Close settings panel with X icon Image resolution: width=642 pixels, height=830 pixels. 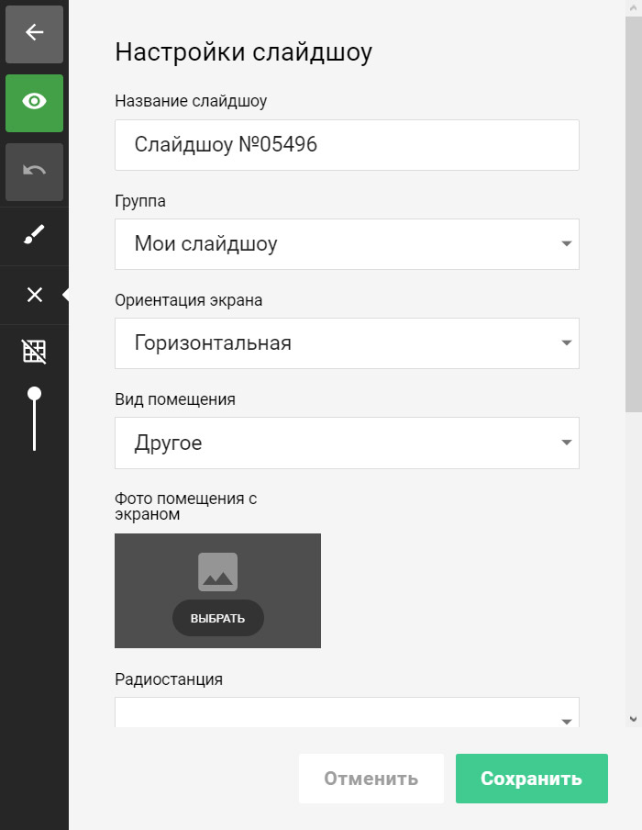tap(34, 295)
